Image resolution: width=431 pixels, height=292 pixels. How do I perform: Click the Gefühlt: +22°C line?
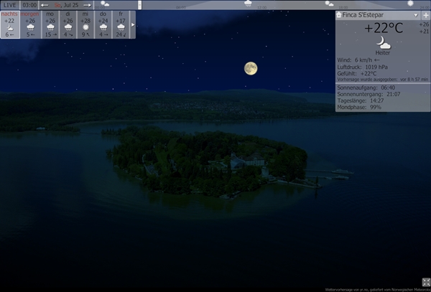click(x=357, y=74)
